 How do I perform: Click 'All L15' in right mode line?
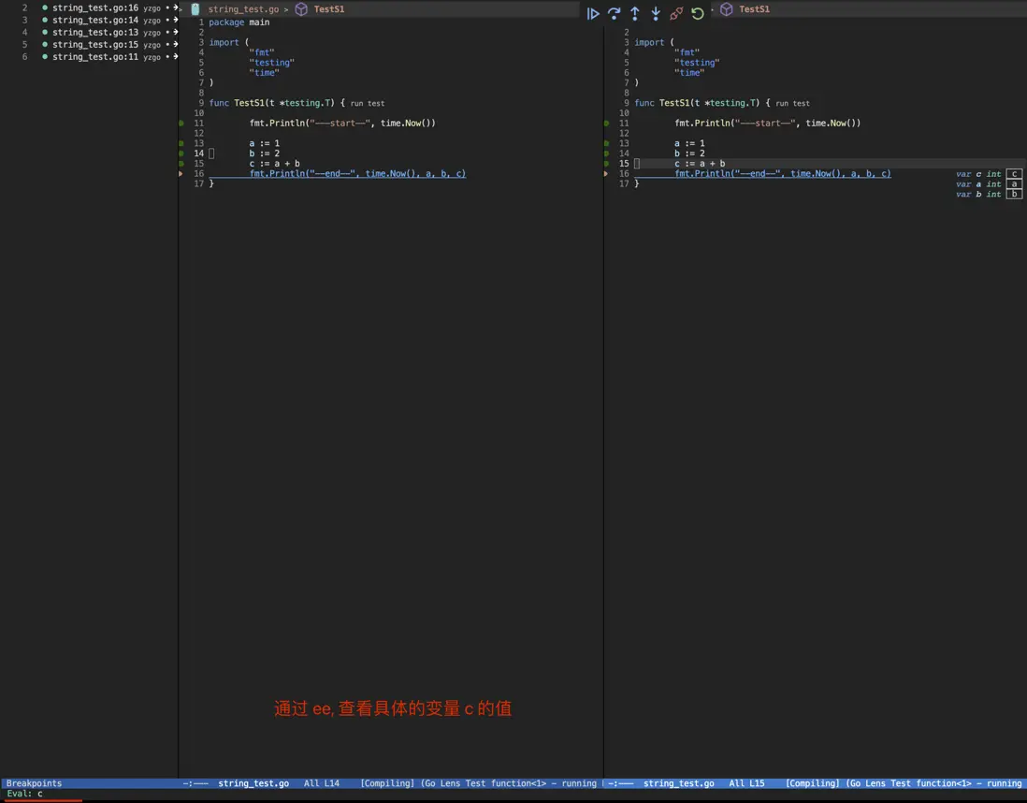click(x=746, y=783)
